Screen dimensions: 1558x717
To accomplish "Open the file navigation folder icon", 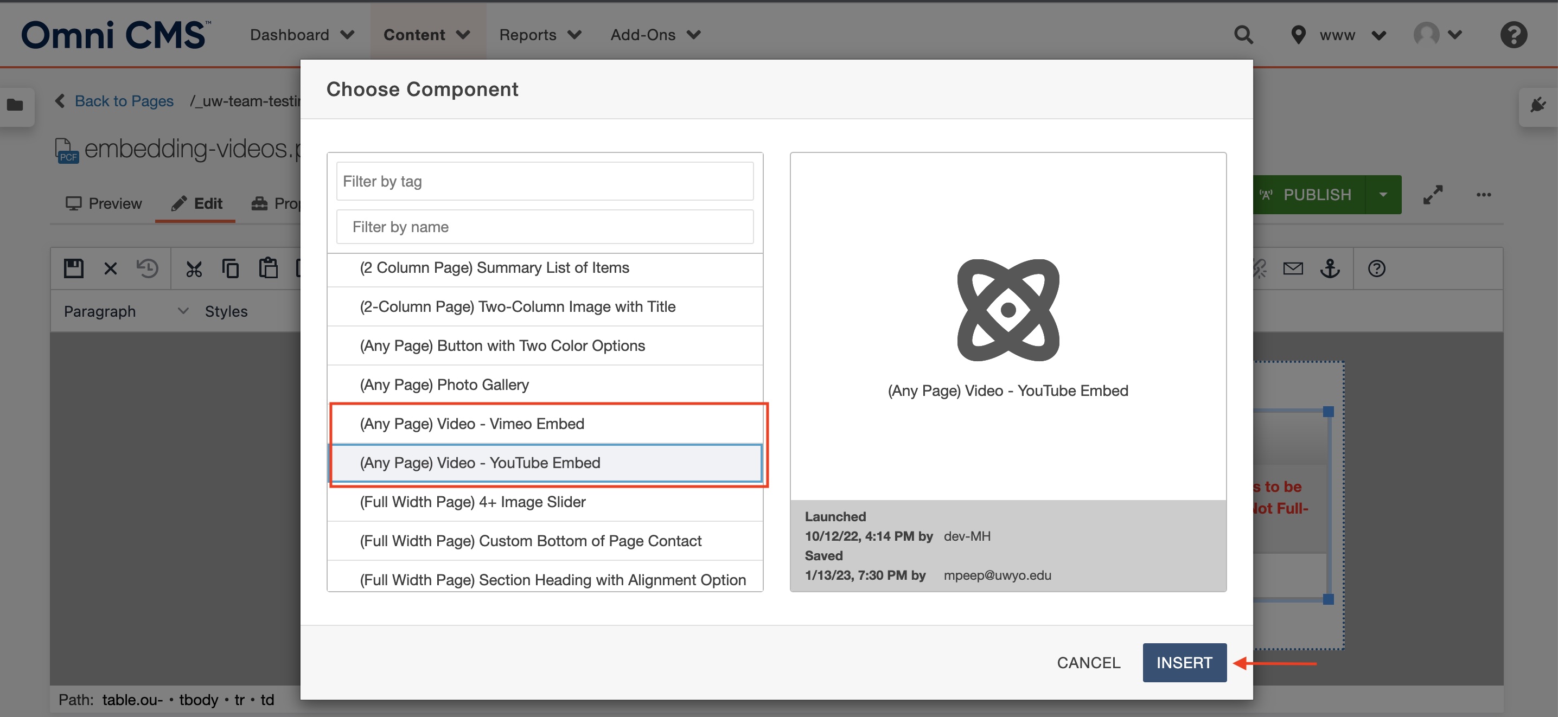I will (x=15, y=106).
